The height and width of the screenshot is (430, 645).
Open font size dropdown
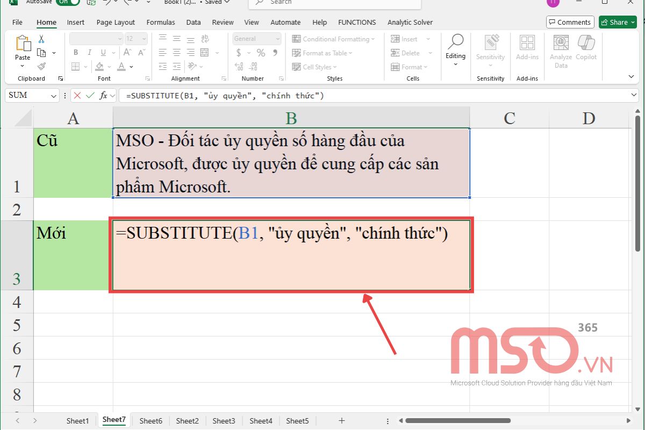tap(144, 39)
